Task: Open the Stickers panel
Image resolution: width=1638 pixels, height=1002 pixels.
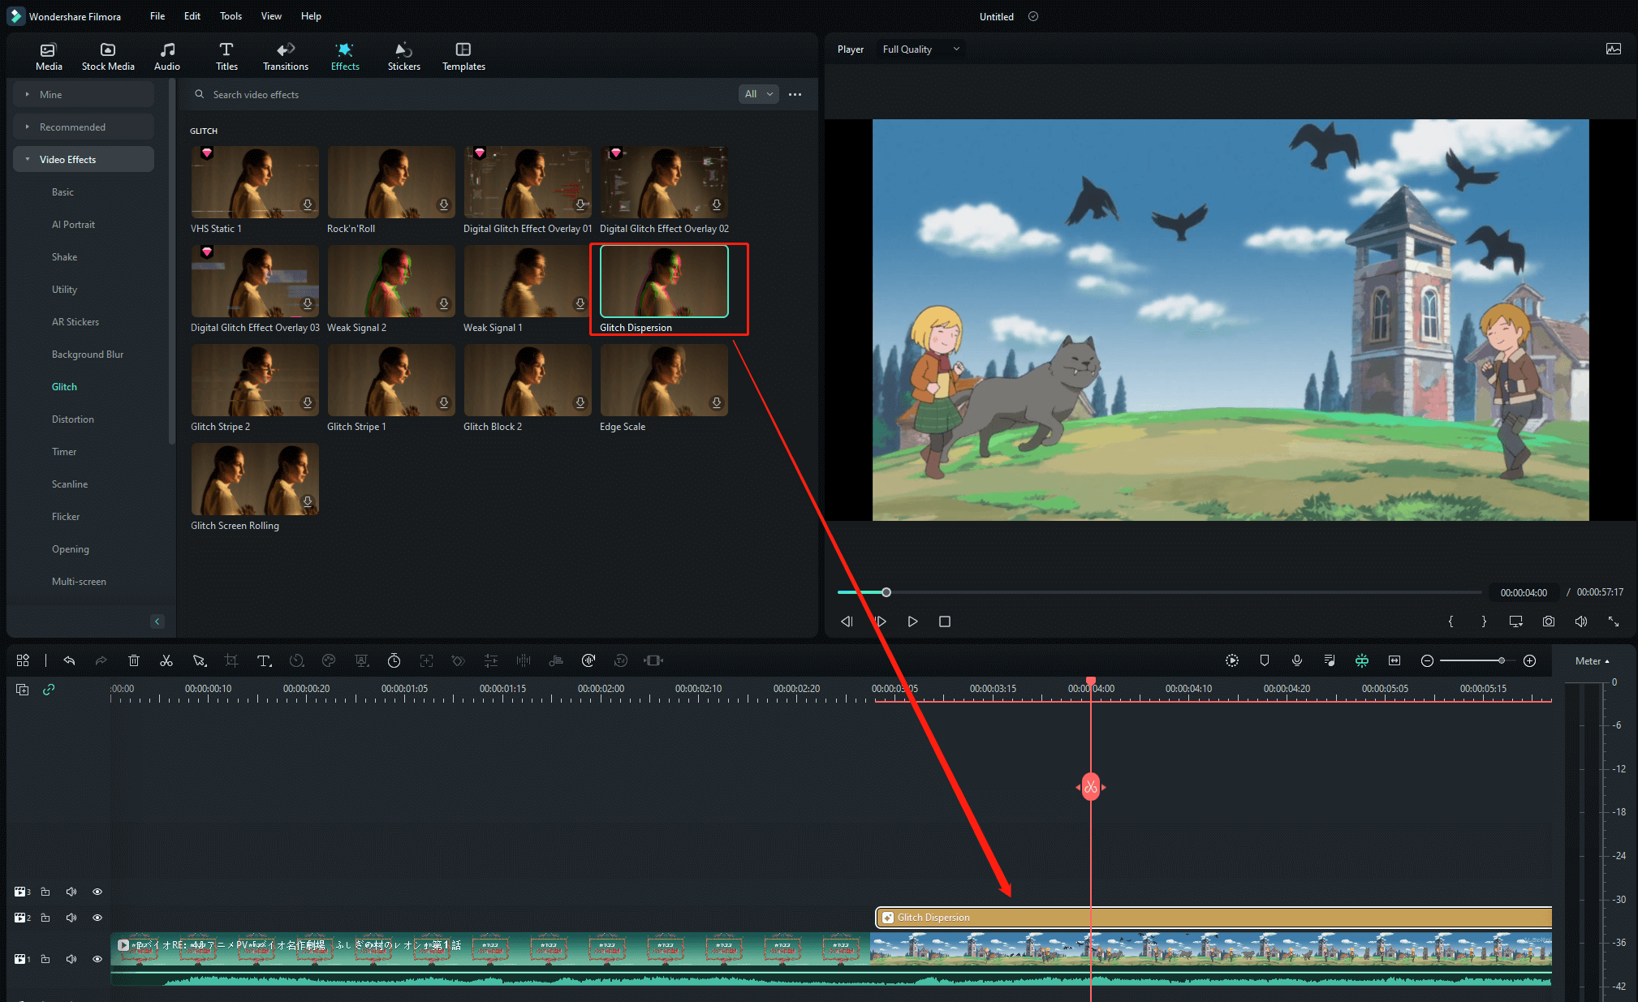Action: 403,57
